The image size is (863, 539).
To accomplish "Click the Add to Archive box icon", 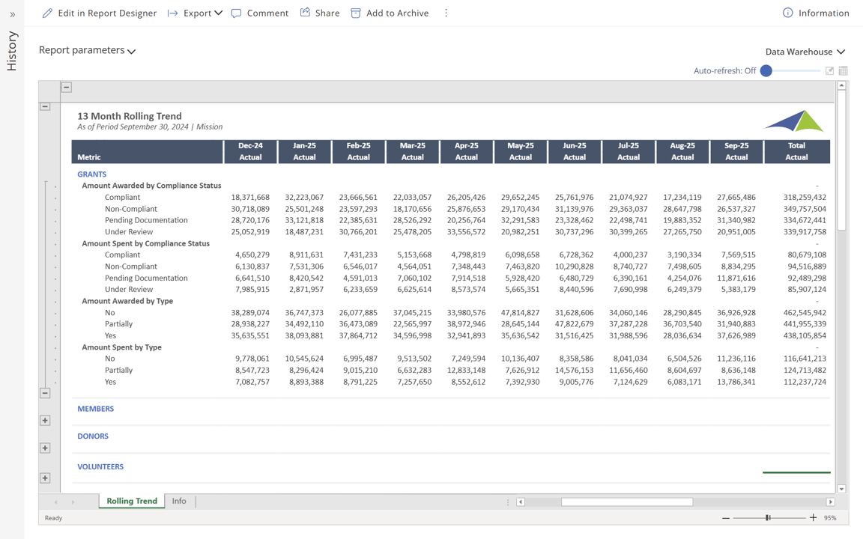I will click(x=356, y=13).
